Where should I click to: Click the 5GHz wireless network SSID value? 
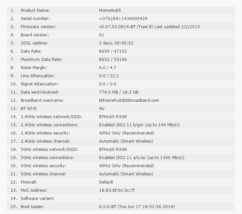click(113, 149)
